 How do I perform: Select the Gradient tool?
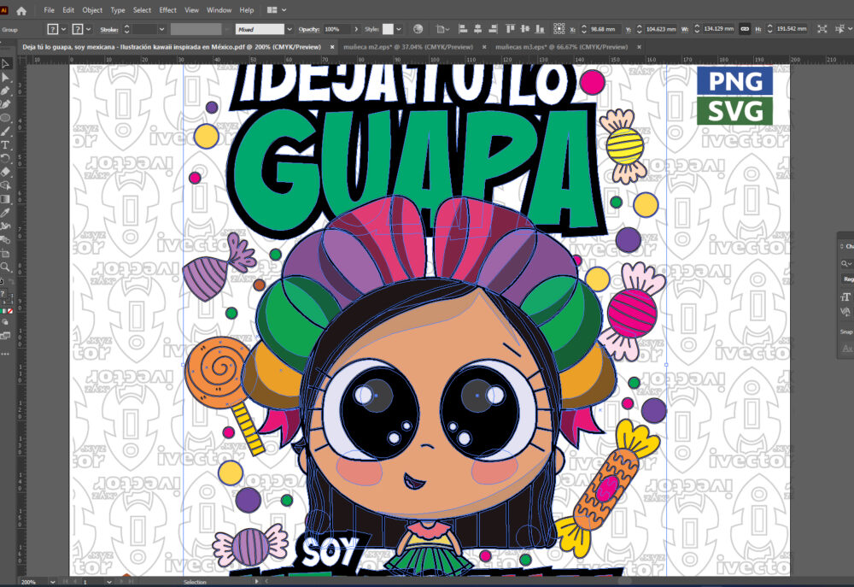[x=5, y=199]
